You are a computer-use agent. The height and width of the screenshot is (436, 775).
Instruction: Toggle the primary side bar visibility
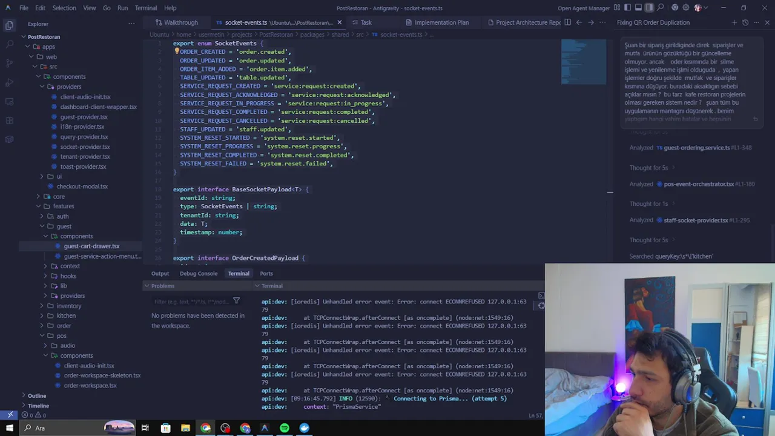[628, 8]
